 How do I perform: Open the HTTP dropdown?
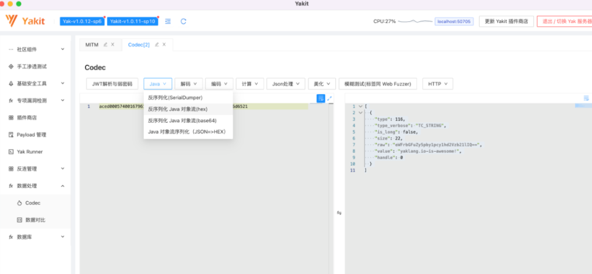click(437, 84)
